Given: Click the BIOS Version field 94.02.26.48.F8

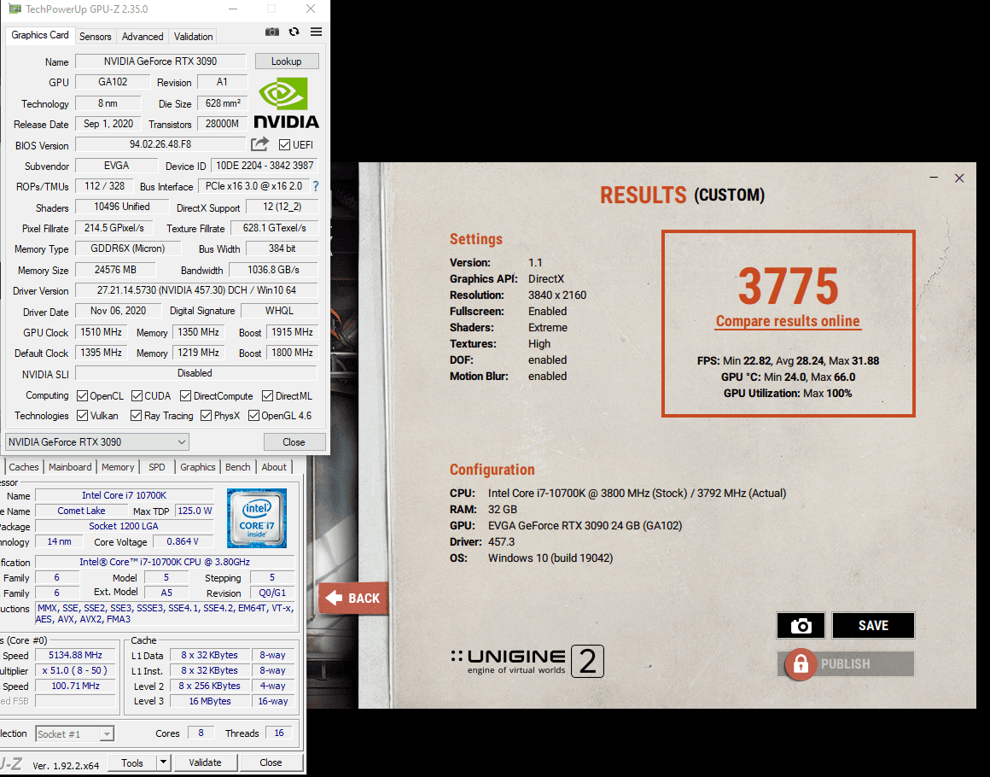Looking at the screenshot, I should click(160, 144).
